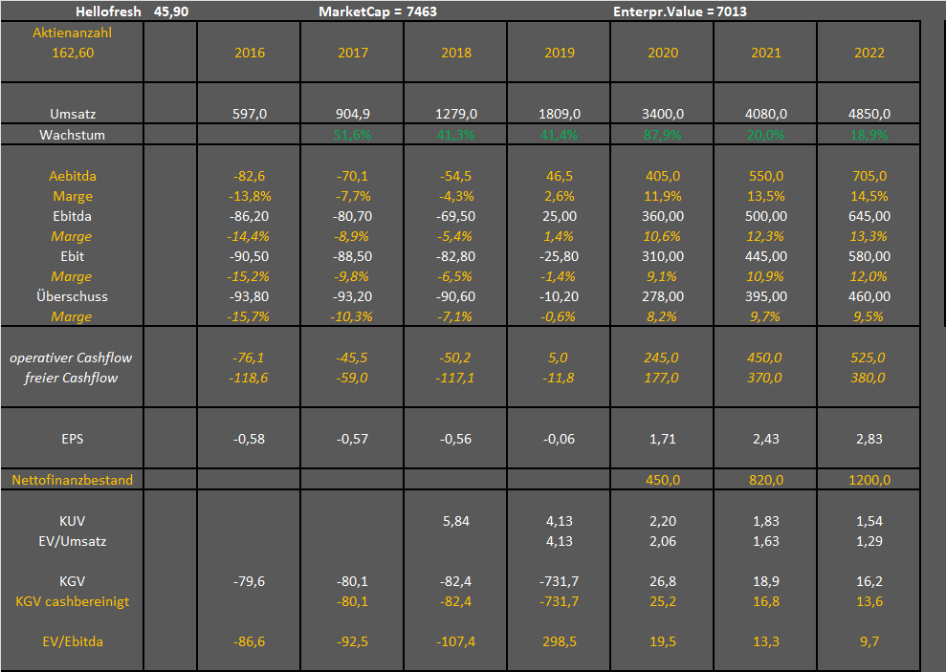Select the Umsatz row label

[73, 114]
